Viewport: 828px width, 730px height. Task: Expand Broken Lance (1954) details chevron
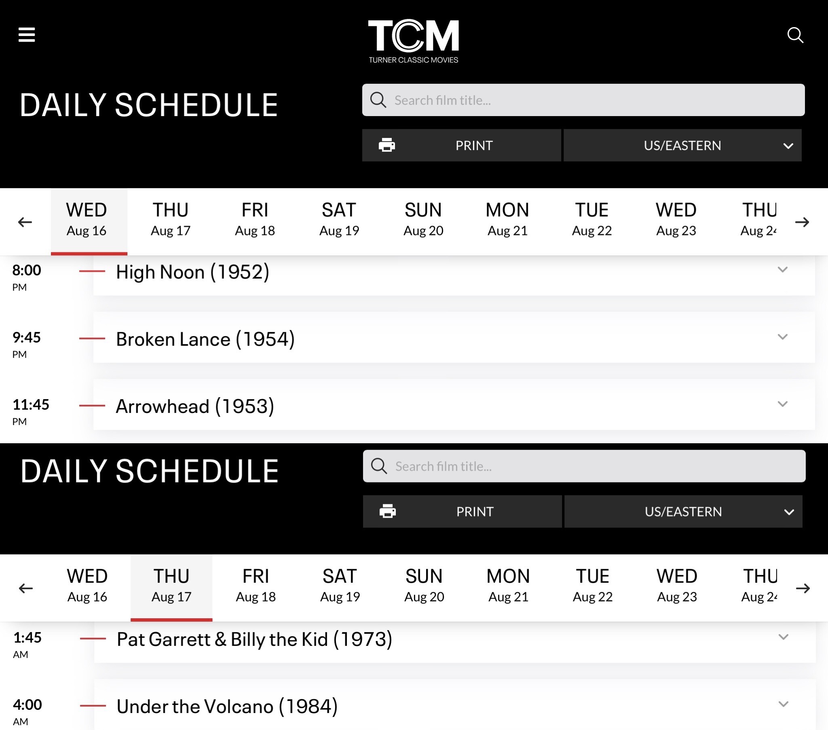point(783,337)
